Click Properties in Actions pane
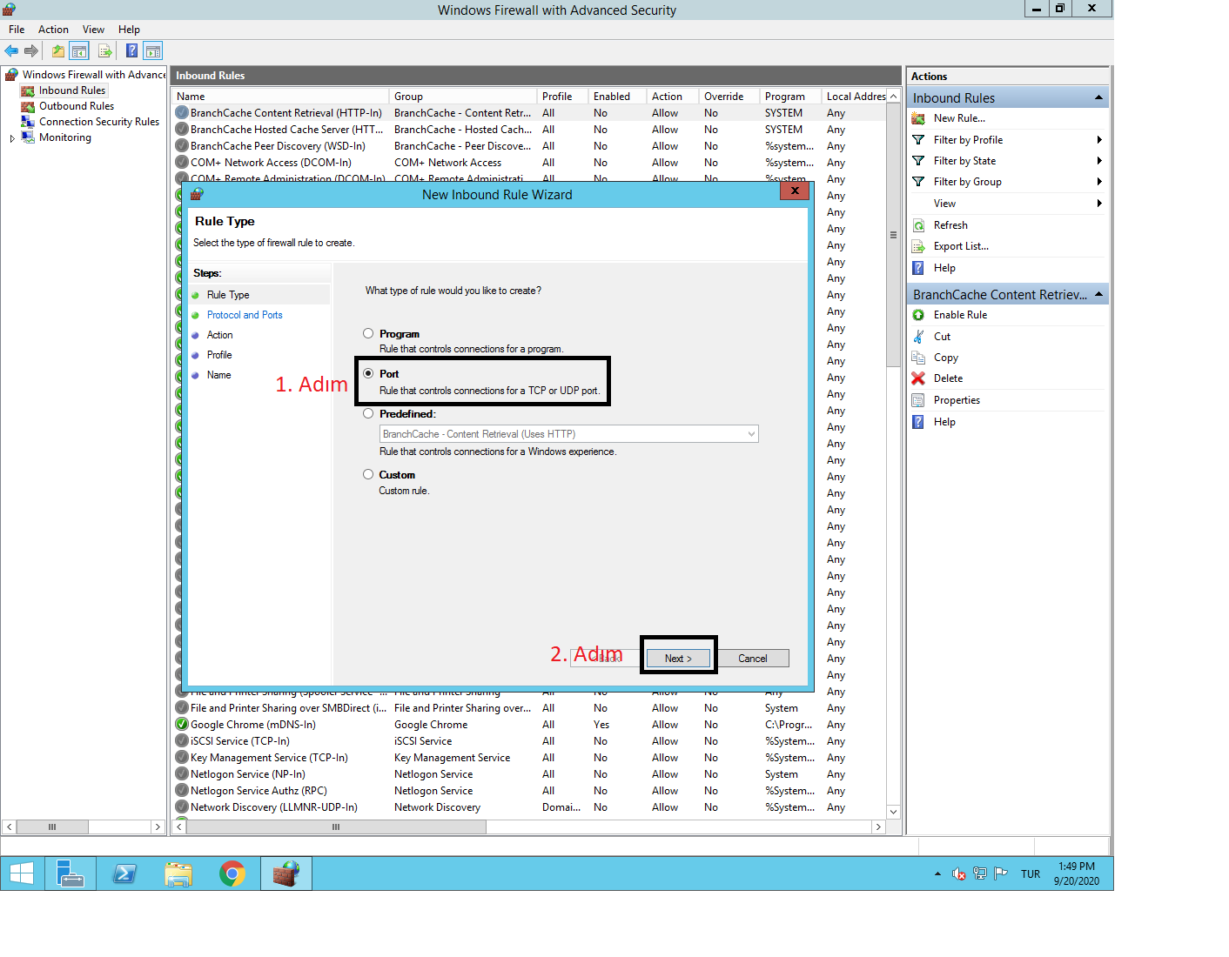Screen dimensions: 1229x957 coord(957,400)
